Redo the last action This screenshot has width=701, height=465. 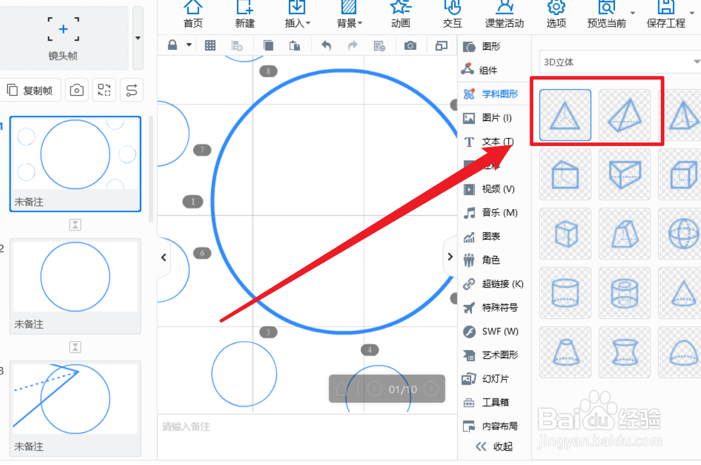353,46
